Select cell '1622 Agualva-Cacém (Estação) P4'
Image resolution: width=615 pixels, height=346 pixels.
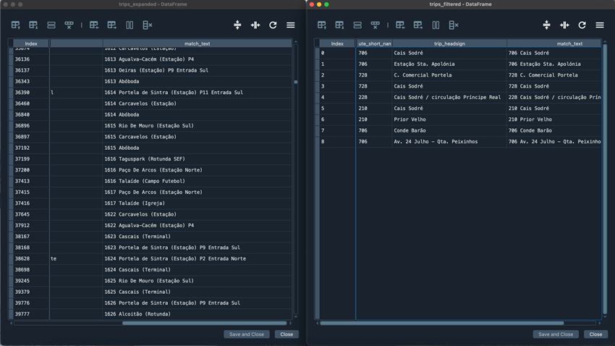(x=198, y=226)
